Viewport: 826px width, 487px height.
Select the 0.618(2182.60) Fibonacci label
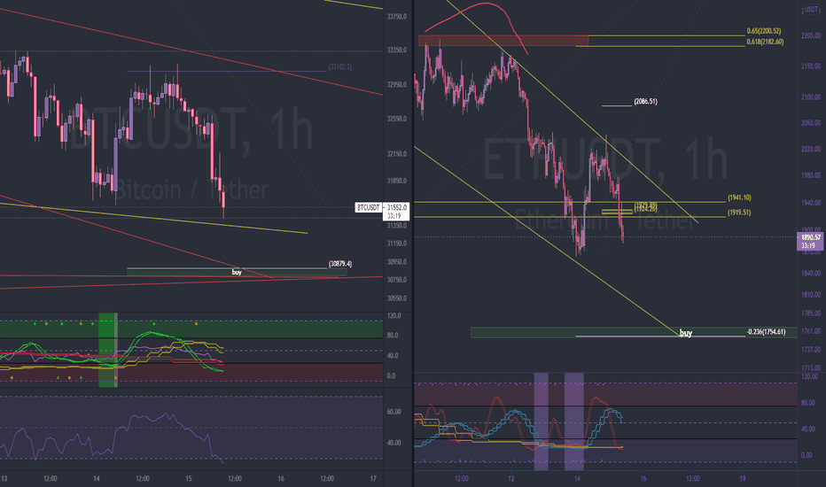(765, 42)
